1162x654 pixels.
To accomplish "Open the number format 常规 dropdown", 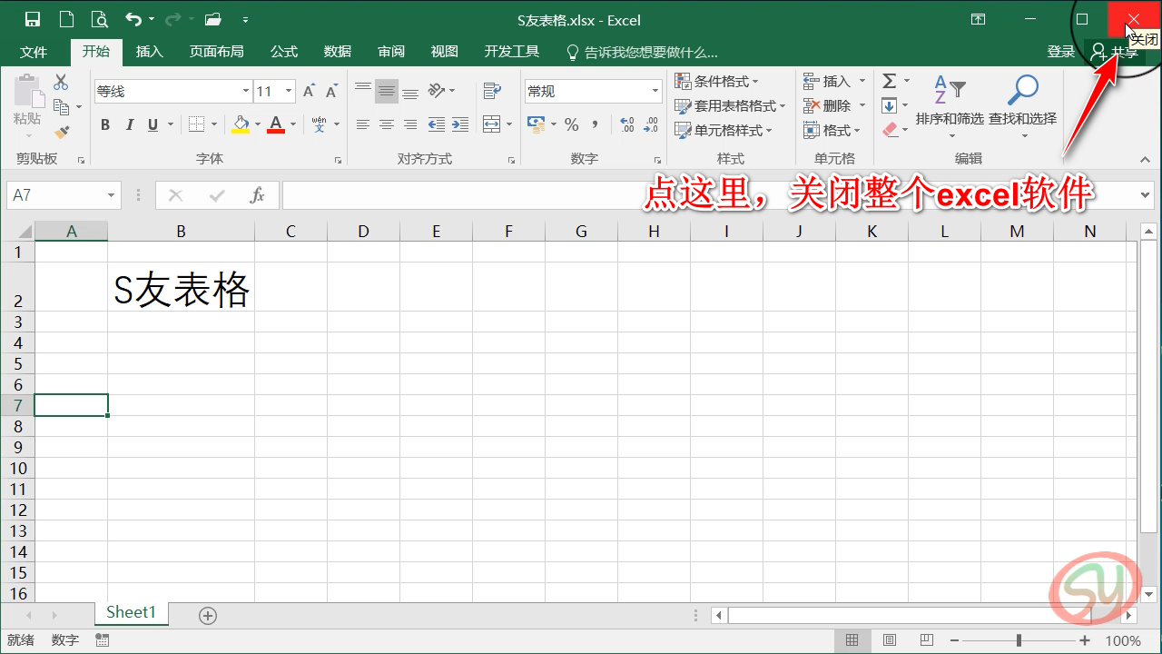I will (x=655, y=91).
